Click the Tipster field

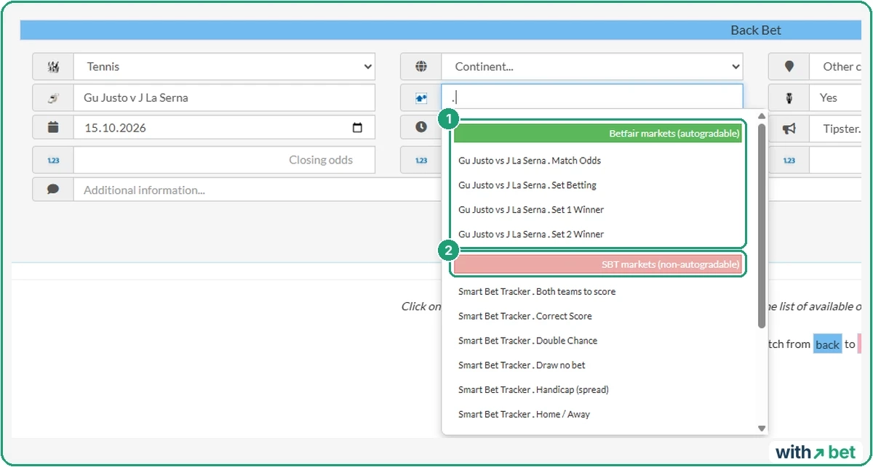[x=836, y=129]
